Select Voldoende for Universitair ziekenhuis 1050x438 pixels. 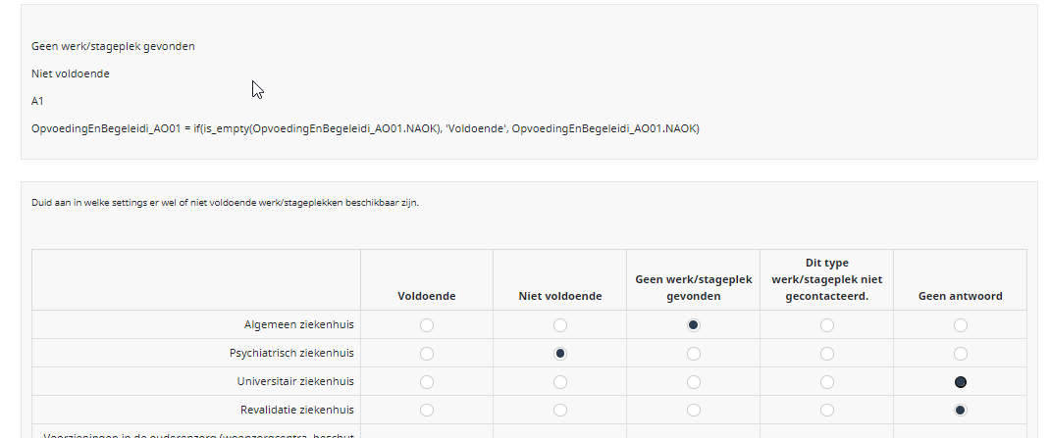(426, 381)
